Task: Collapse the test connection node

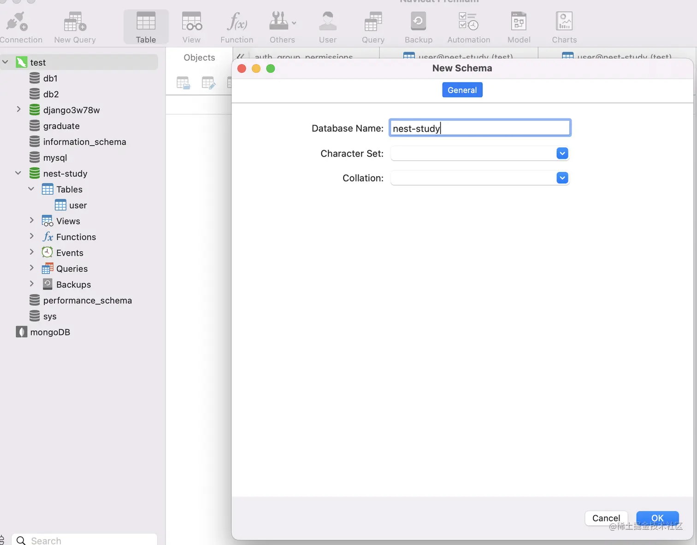Action: click(x=6, y=62)
